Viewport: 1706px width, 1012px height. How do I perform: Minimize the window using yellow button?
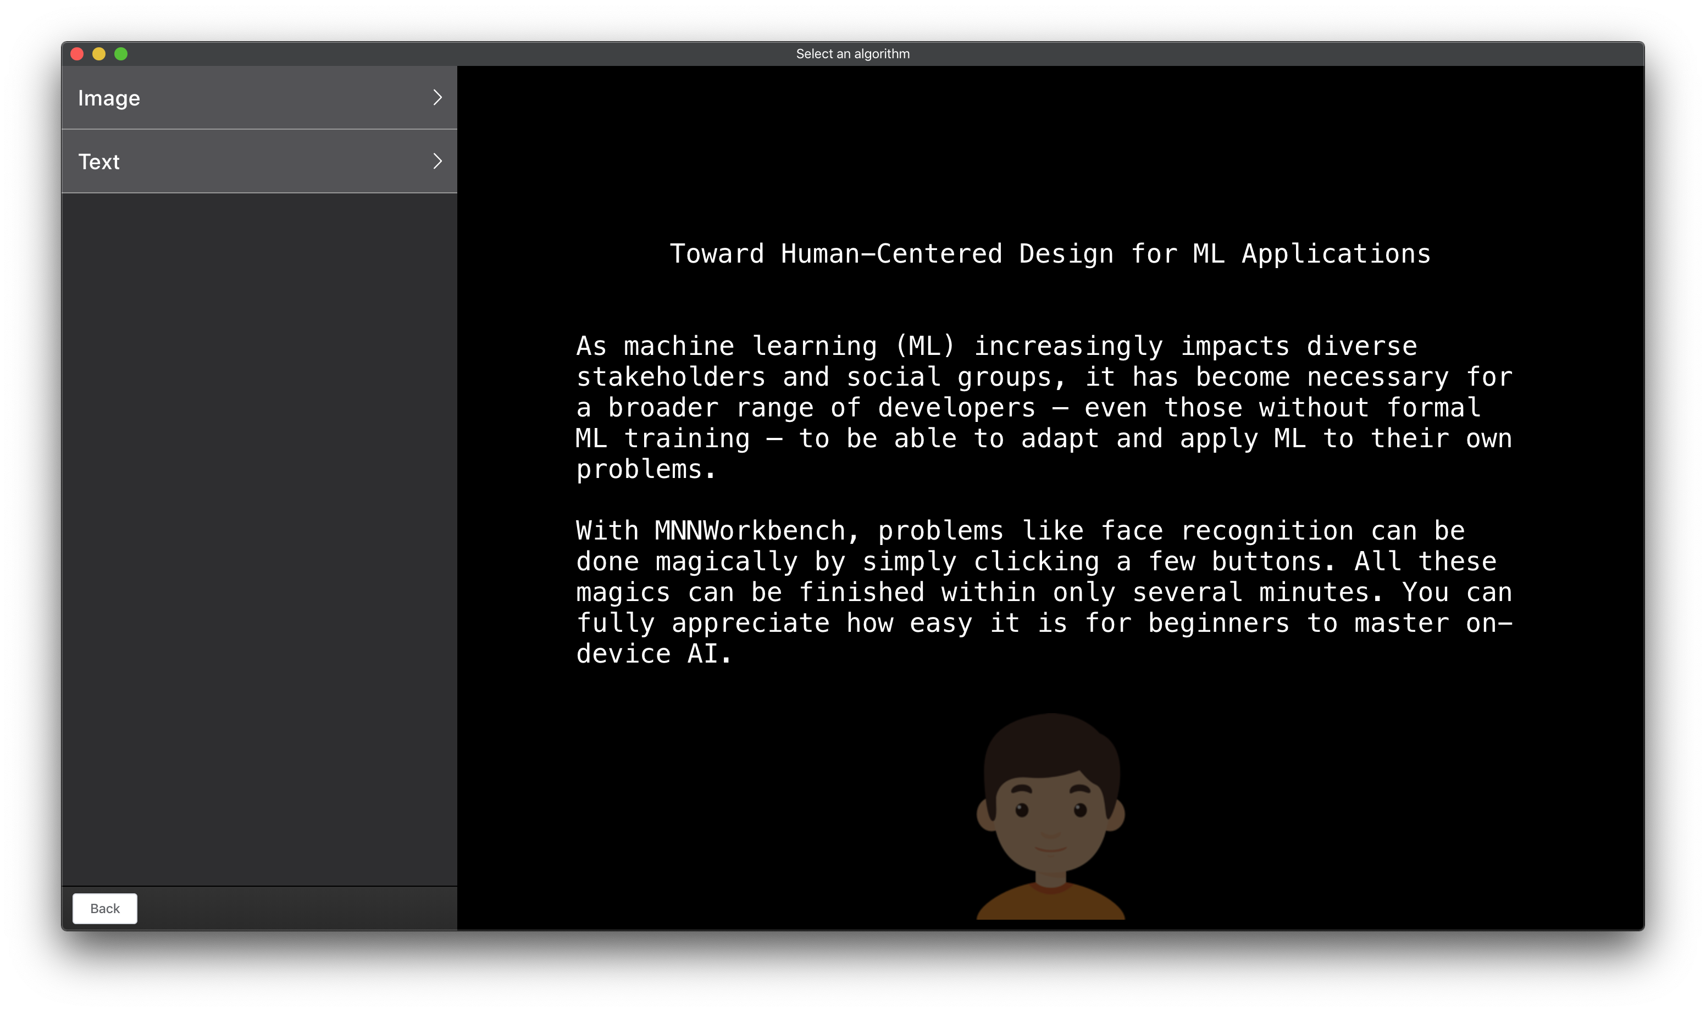pyautogui.click(x=99, y=54)
